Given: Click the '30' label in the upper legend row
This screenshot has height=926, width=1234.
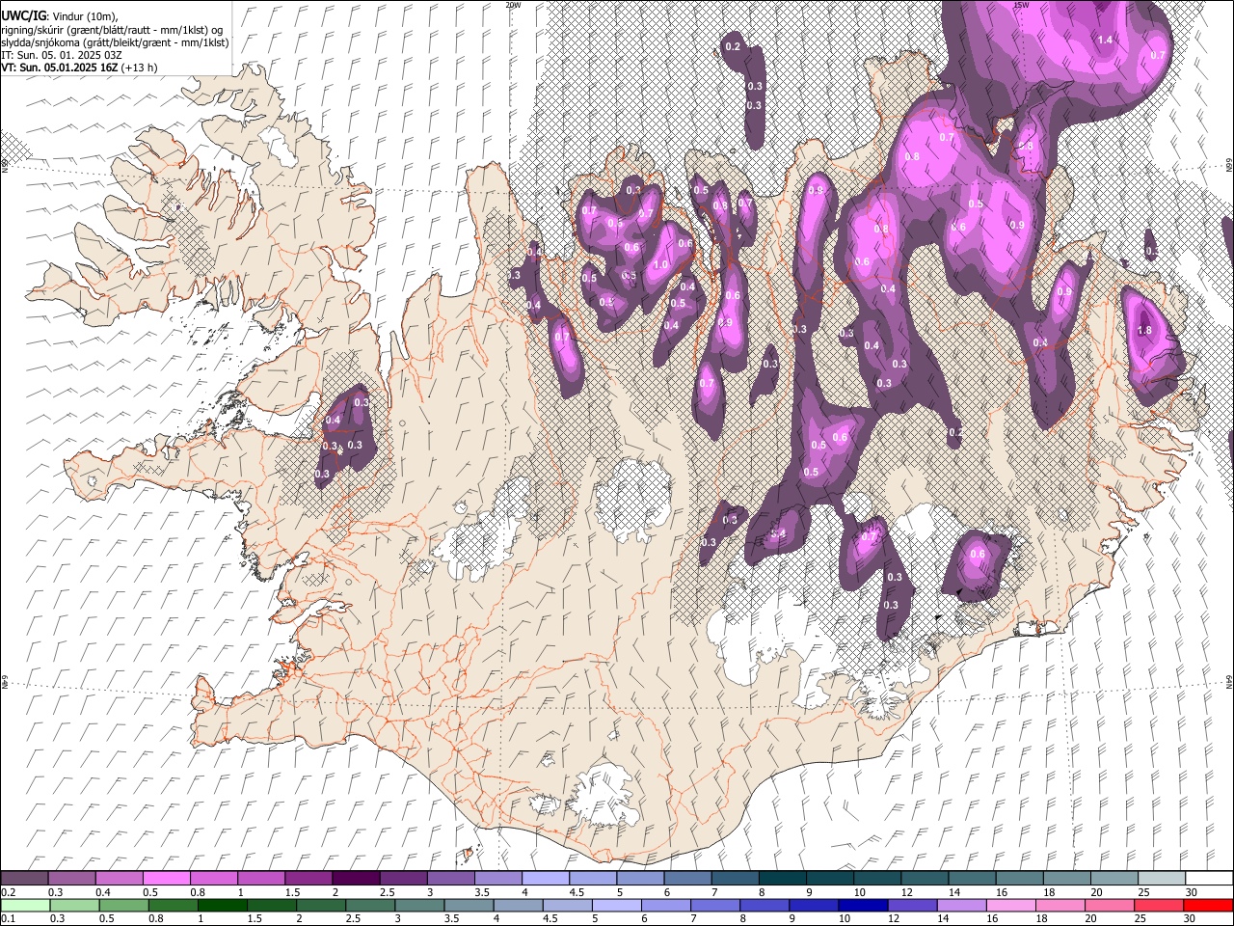Looking at the screenshot, I should click(x=1192, y=892).
